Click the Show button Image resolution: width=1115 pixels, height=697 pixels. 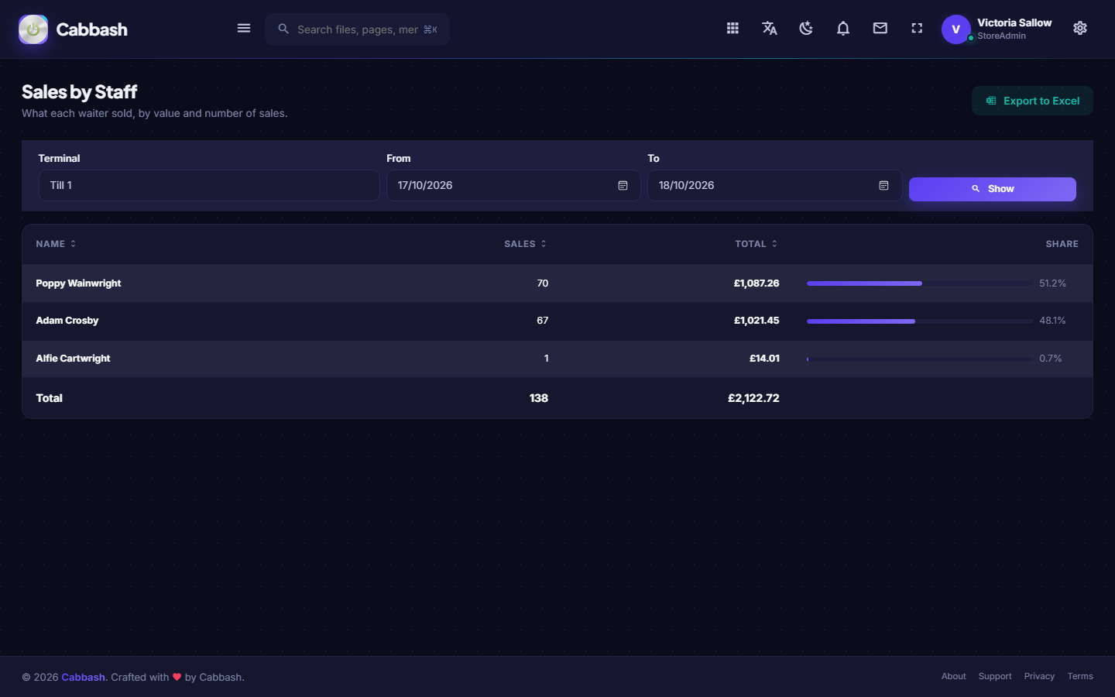992,189
